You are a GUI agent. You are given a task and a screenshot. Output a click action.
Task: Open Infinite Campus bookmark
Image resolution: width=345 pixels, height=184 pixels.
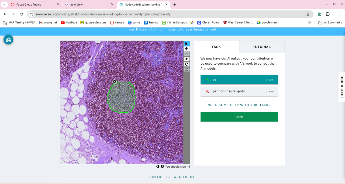coord(174,23)
